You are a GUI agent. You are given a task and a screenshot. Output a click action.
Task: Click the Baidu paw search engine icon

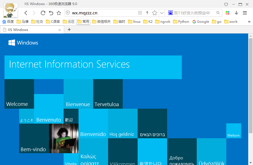[x=170, y=13]
